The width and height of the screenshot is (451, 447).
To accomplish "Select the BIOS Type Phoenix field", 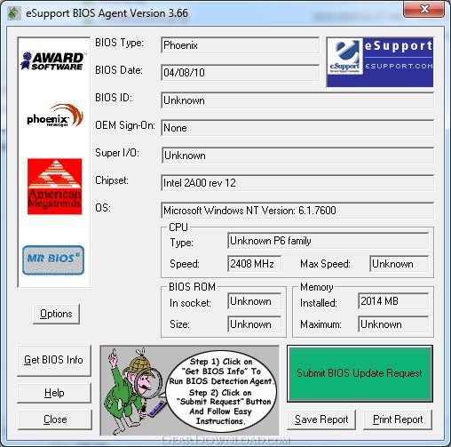I will point(240,45).
